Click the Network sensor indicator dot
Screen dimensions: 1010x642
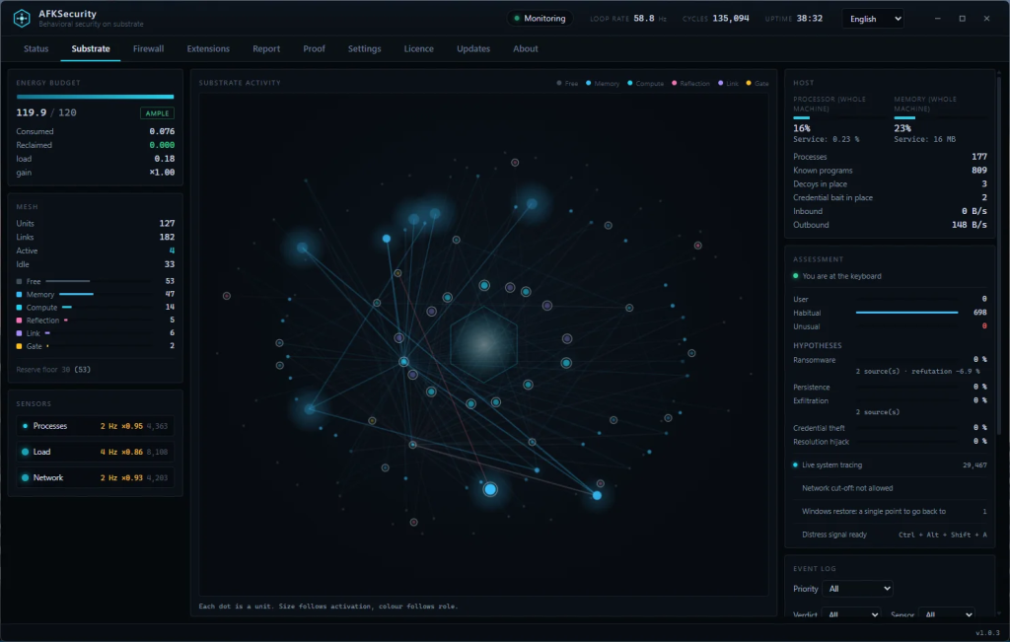click(25, 477)
